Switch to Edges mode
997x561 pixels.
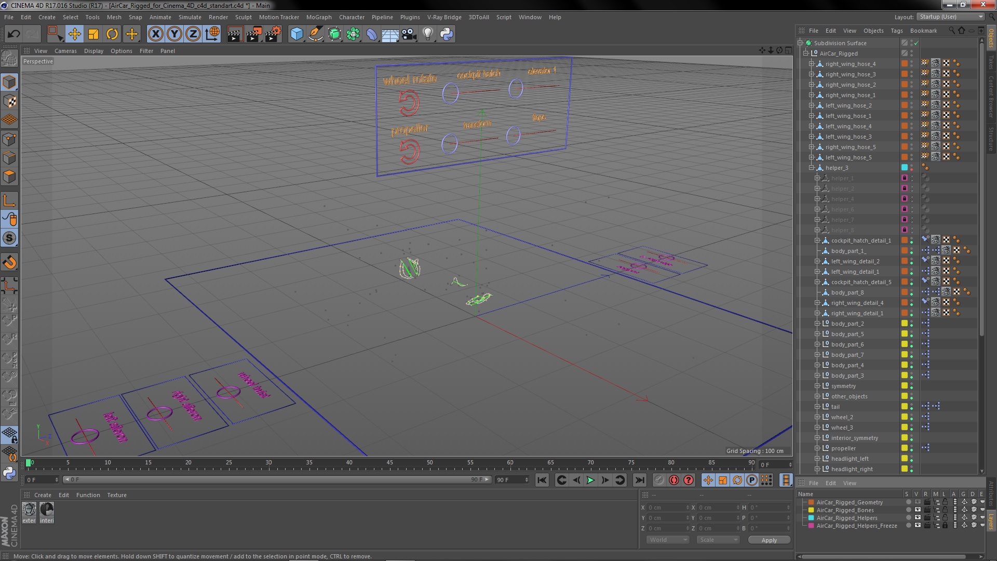tap(9, 158)
